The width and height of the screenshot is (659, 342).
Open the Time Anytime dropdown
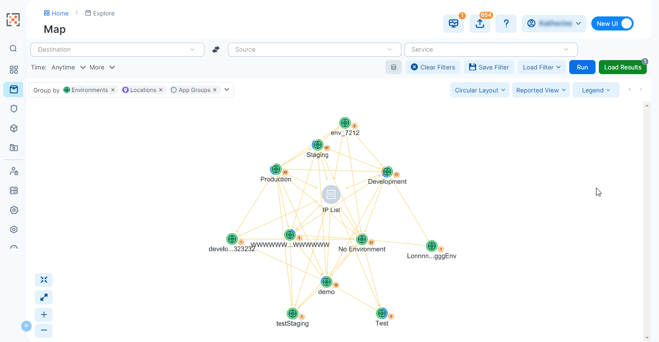pyautogui.click(x=69, y=67)
